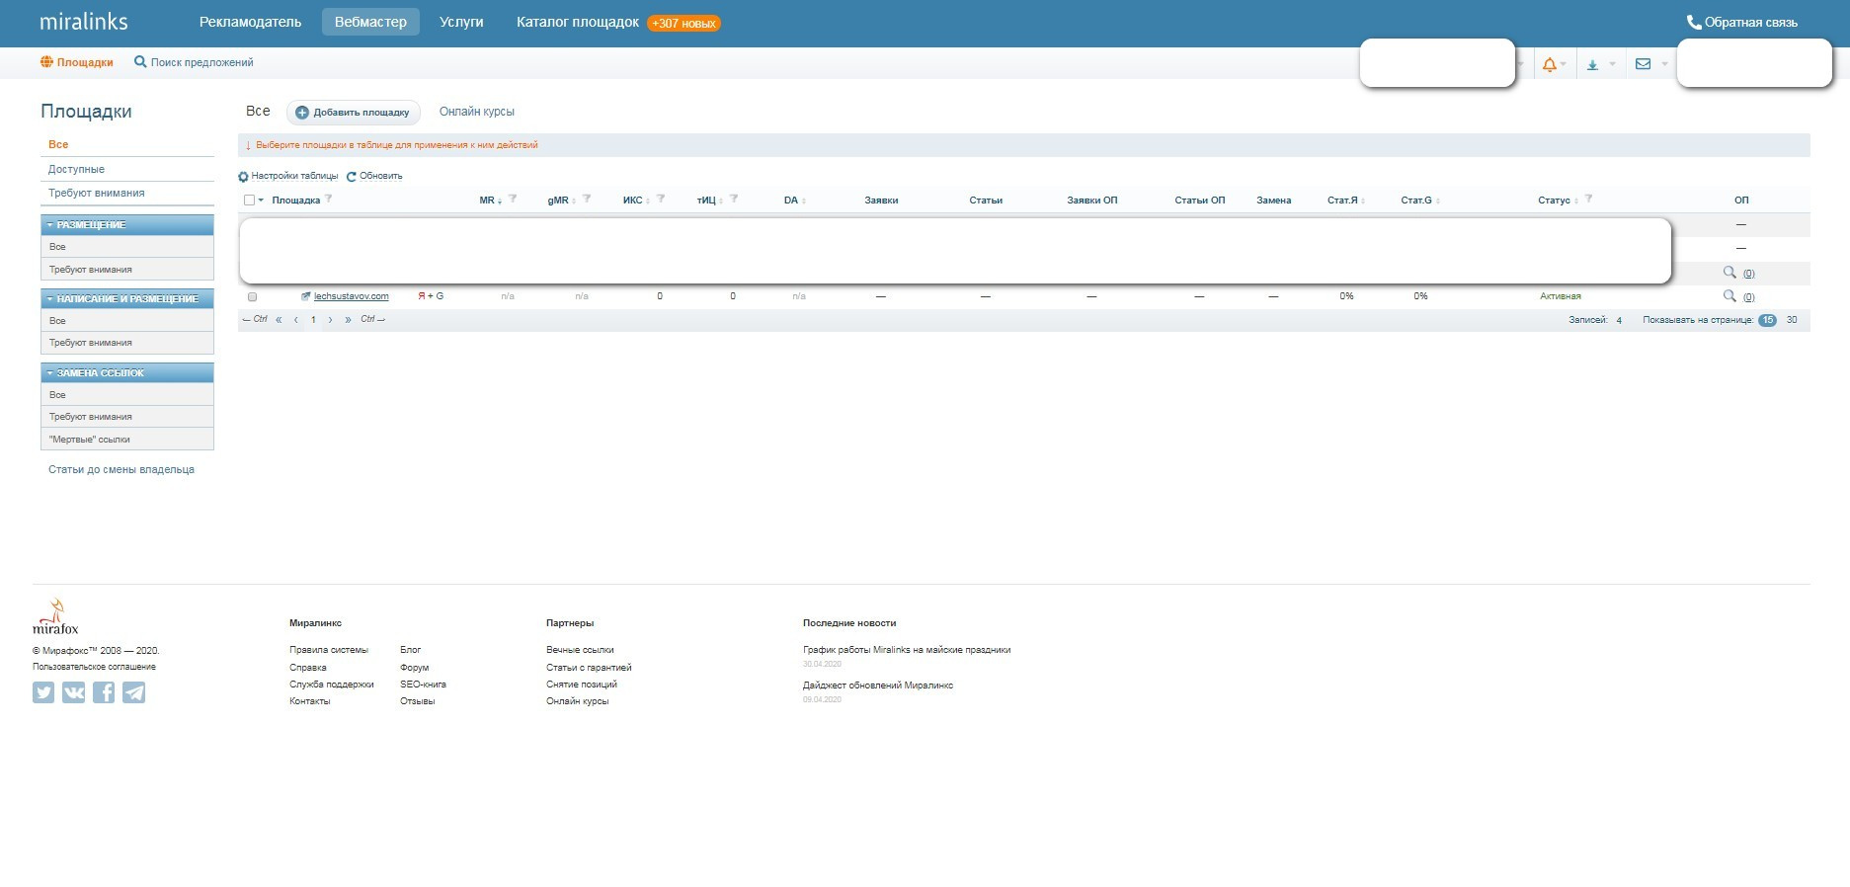Image resolution: width=1850 pixels, height=887 pixels.
Task: Open the dropdown arrow beside the download icon
Action: (x=1612, y=65)
